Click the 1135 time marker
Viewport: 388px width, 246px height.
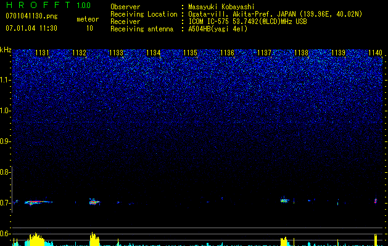coord(190,53)
